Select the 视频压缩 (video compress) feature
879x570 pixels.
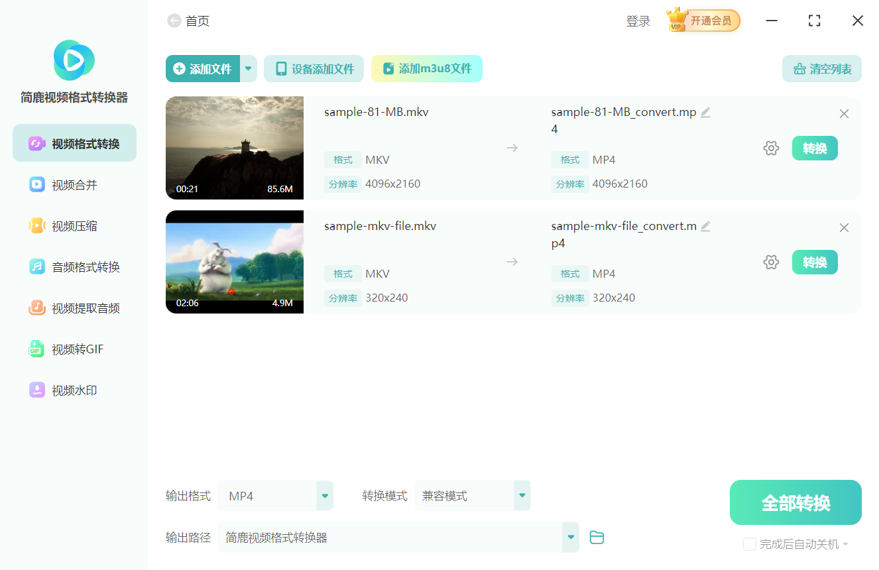click(74, 225)
